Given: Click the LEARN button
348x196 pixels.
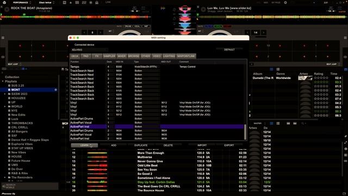Looking at the screenshot, I should pos(84,145).
